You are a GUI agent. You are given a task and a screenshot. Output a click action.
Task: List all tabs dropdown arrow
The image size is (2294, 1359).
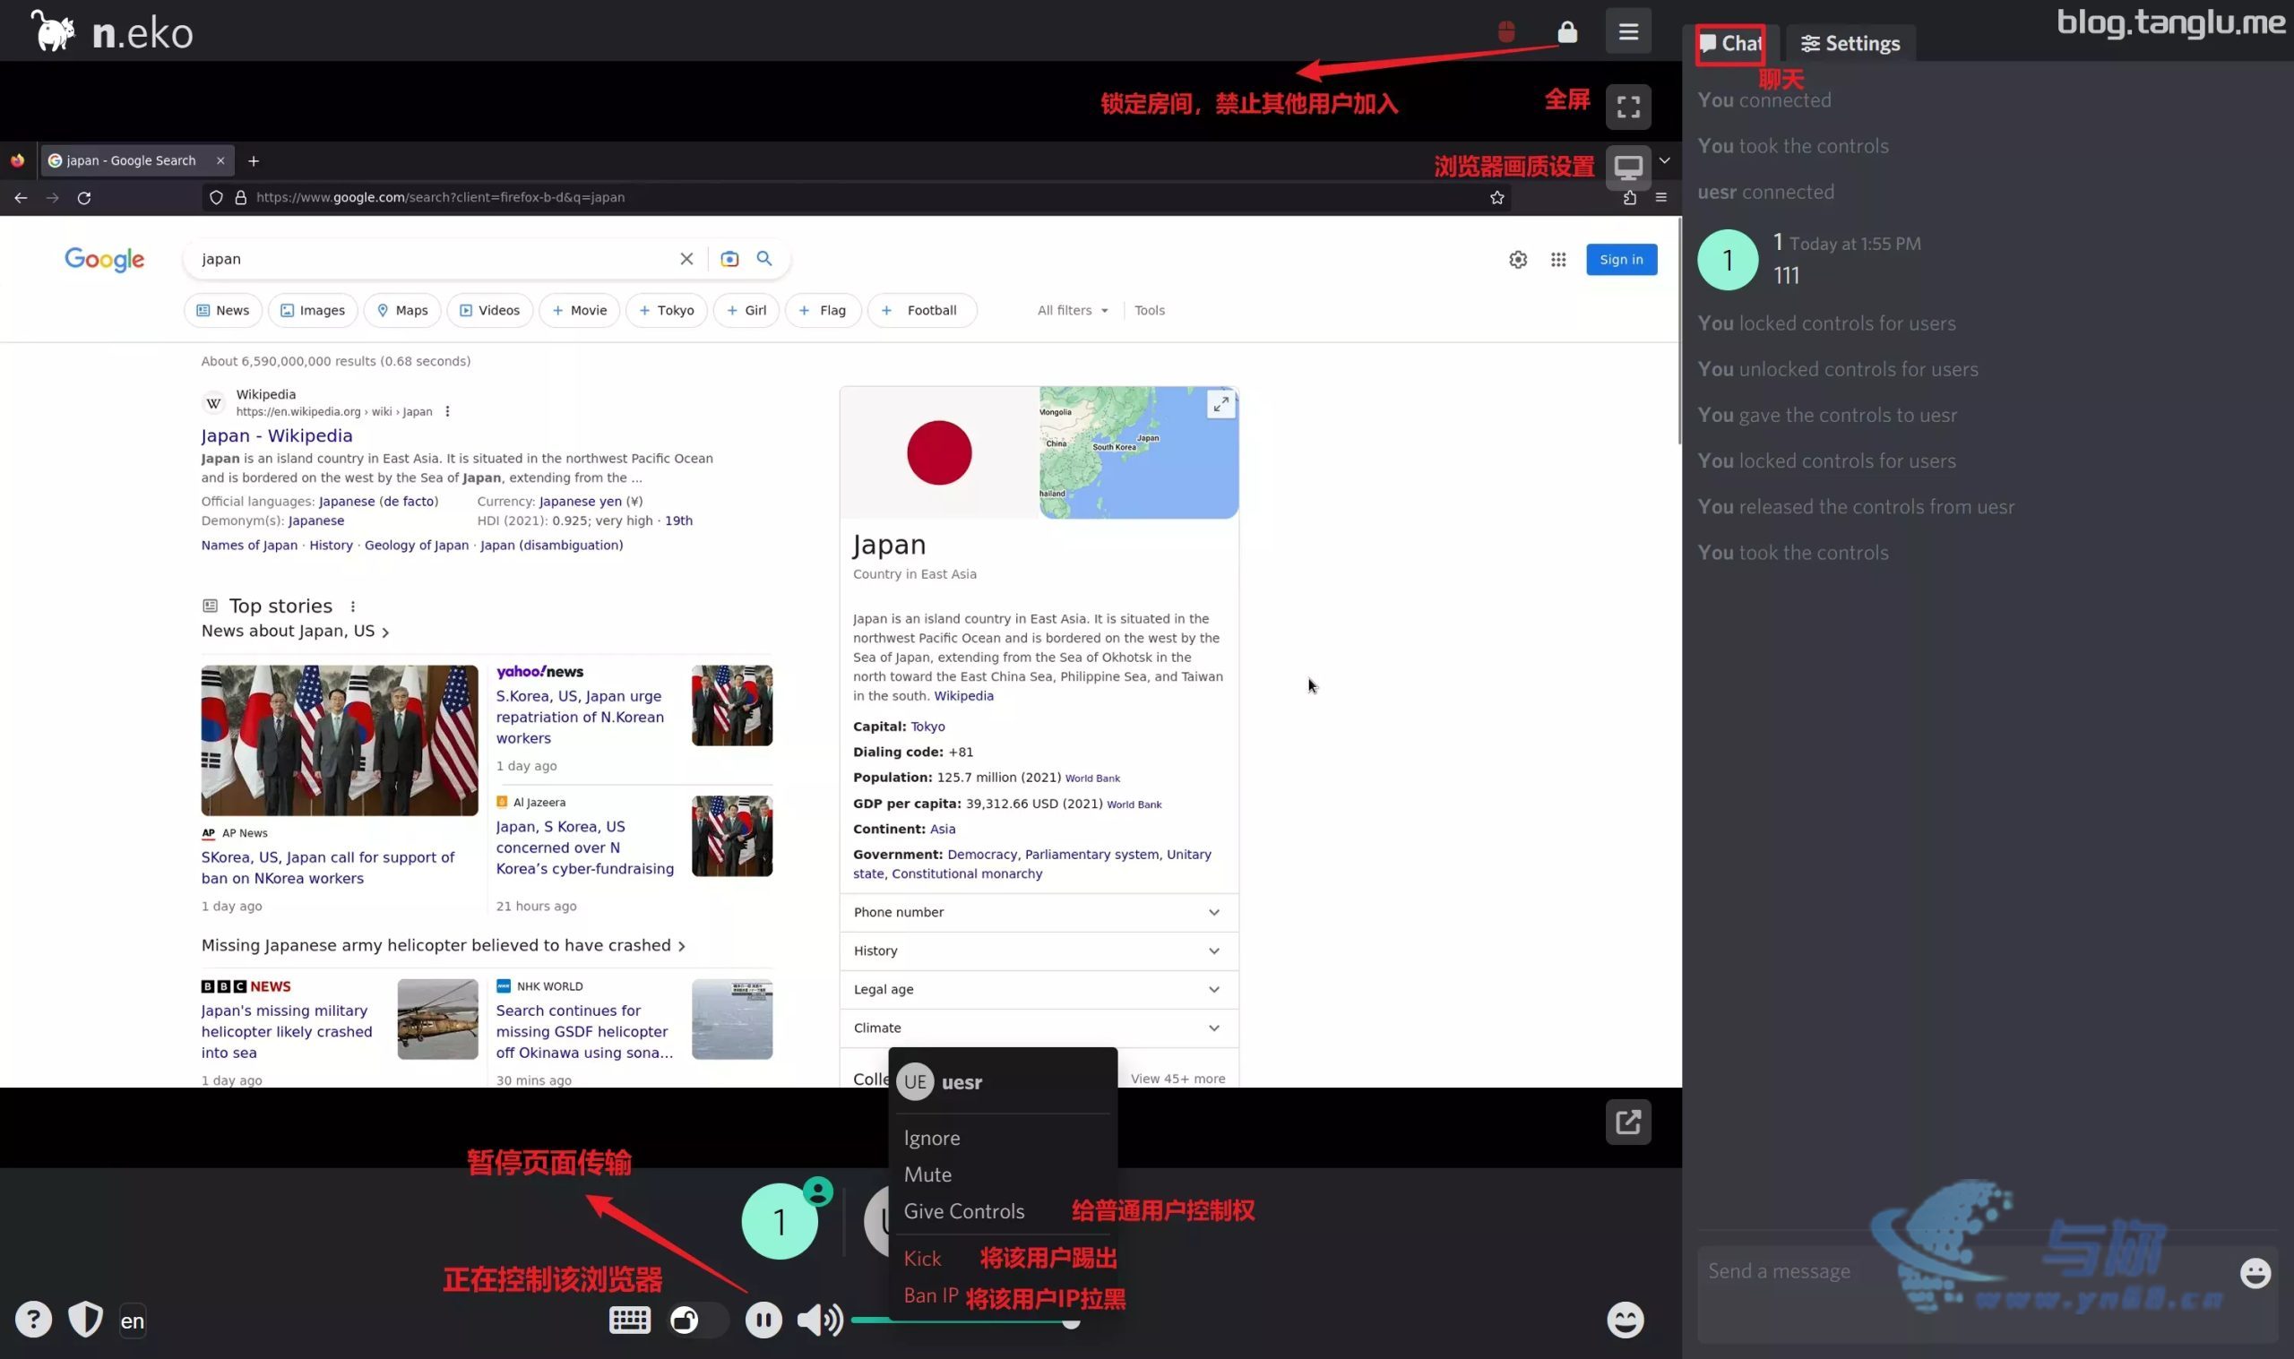coord(1664,160)
